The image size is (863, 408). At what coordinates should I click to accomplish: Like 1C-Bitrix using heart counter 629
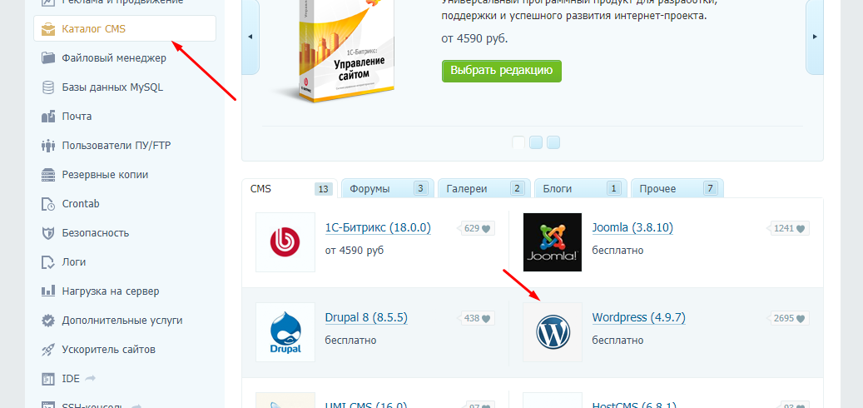[x=479, y=228]
